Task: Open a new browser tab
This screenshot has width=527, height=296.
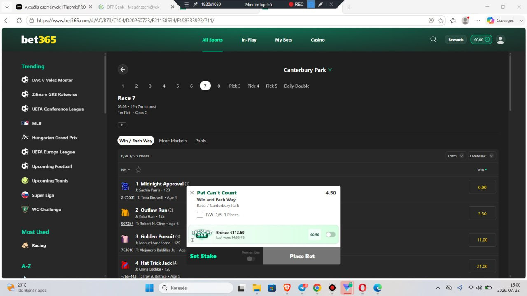Action: click(x=349, y=7)
